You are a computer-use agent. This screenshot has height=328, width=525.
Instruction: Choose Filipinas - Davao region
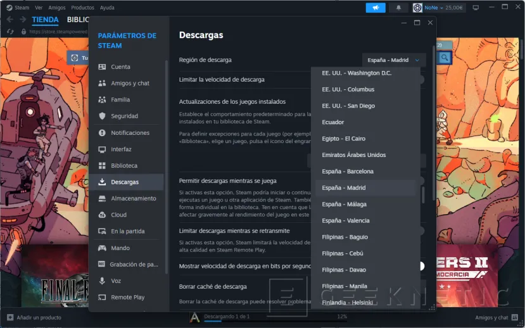point(365,270)
